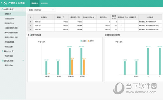Select 分部工程综合合价 in sidebar
The height and width of the screenshot is (100, 163).
(x=11, y=28)
